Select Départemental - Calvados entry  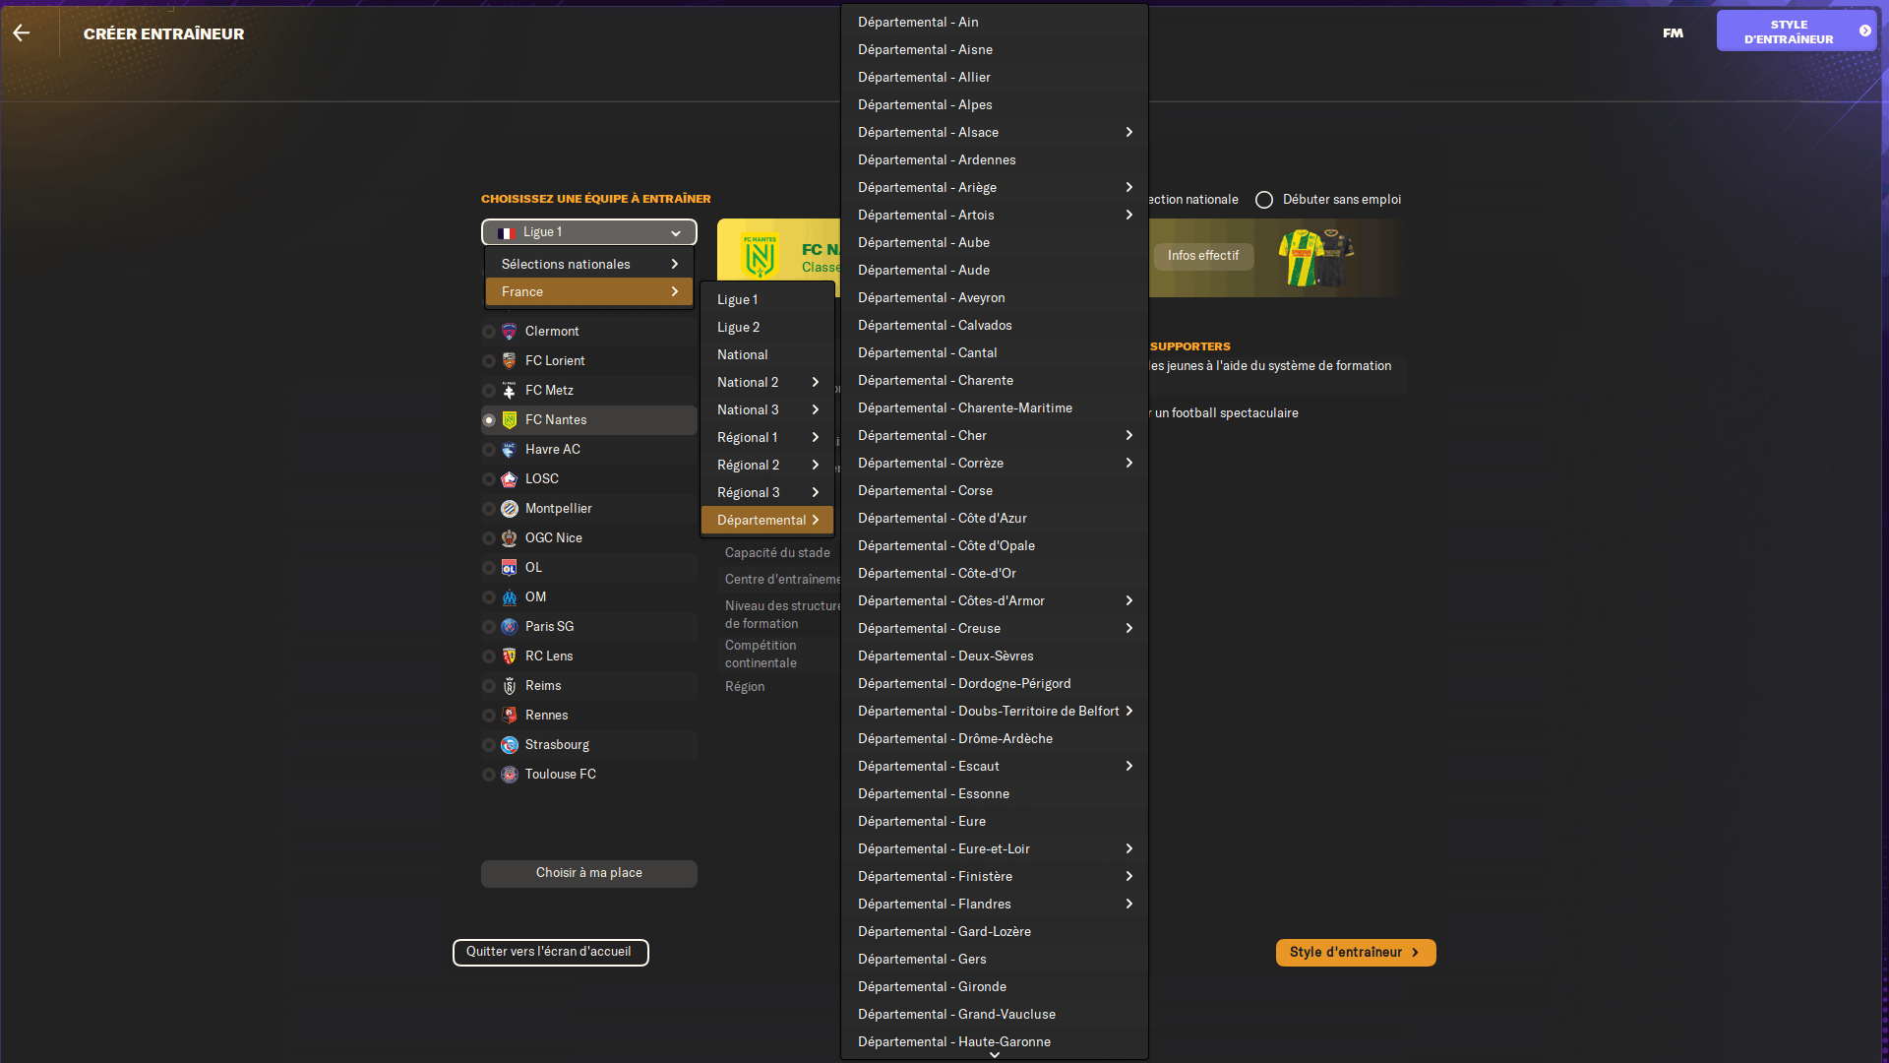pos(994,325)
